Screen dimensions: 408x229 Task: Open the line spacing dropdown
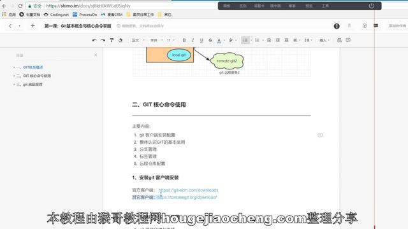coord(308,40)
